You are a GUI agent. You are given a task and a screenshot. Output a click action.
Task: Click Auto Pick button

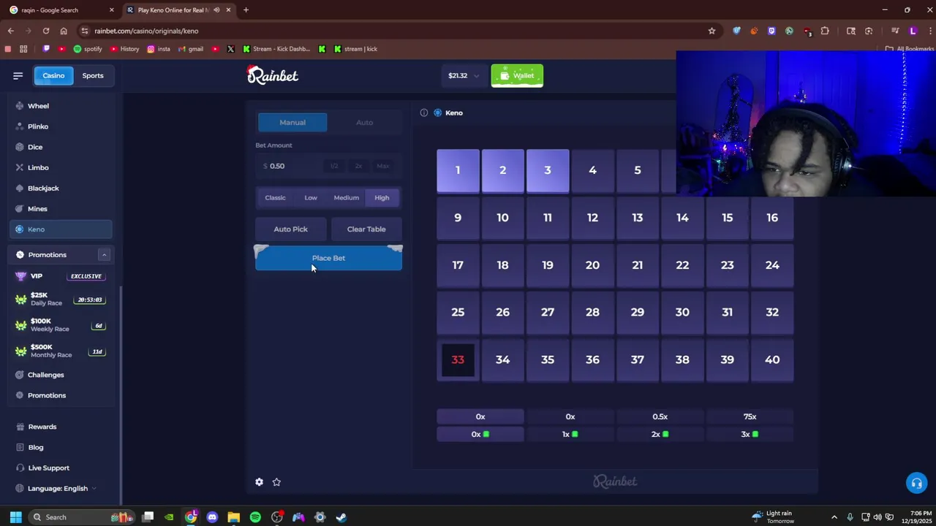(290, 229)
